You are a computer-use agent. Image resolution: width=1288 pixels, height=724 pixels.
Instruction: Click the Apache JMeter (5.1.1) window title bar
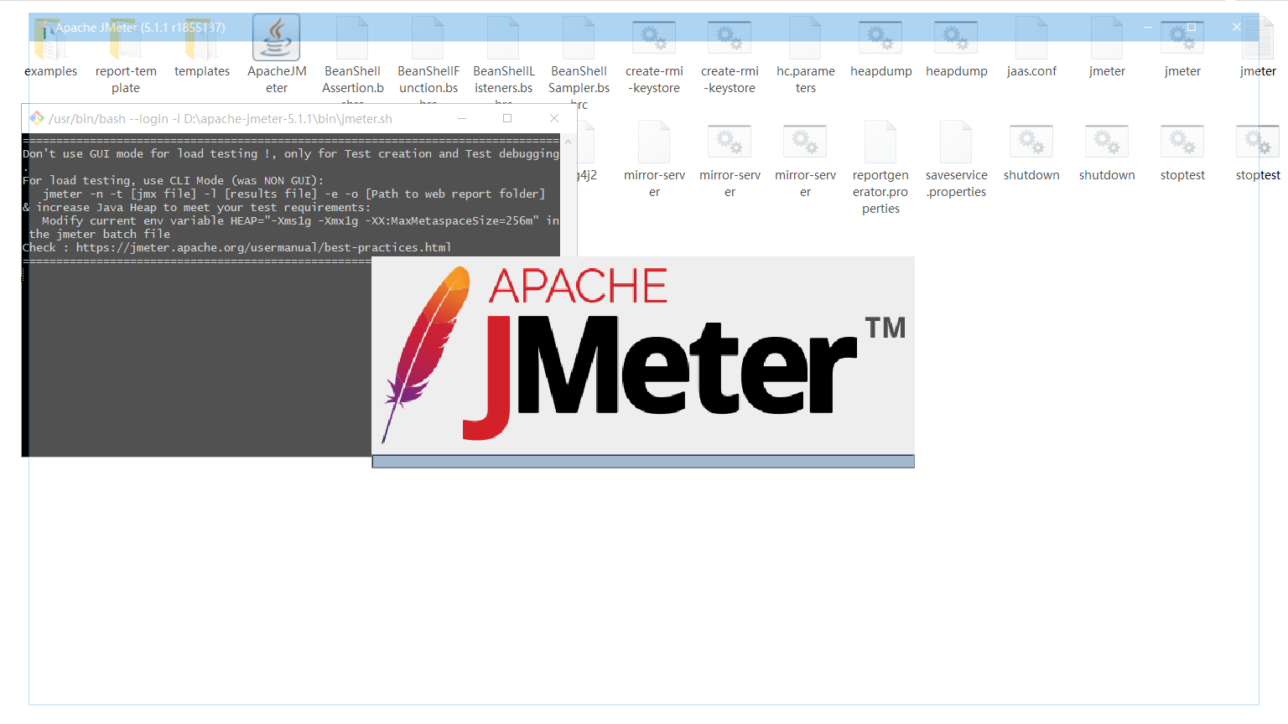pyautogui.click(x=643, y=27)
